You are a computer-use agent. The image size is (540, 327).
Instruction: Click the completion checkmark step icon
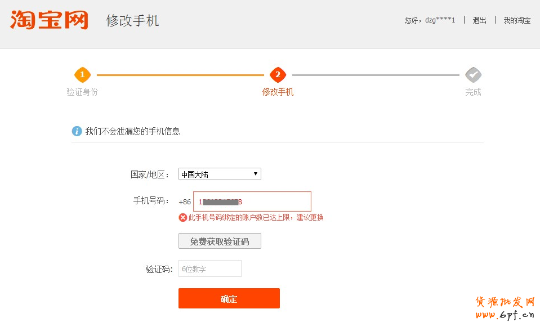point(473,74)
